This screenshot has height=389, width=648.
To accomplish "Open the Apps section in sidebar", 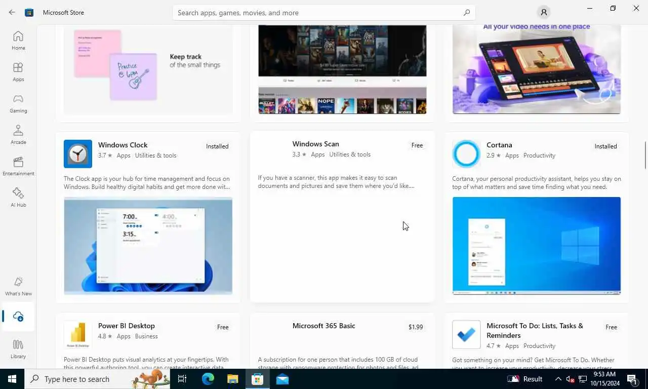I will pyautogui.click(x=18, y=72).
